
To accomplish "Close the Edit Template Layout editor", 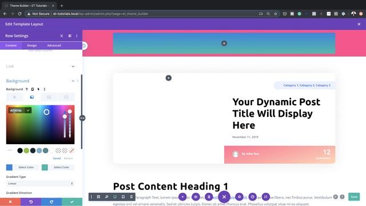I will (359, 24).
